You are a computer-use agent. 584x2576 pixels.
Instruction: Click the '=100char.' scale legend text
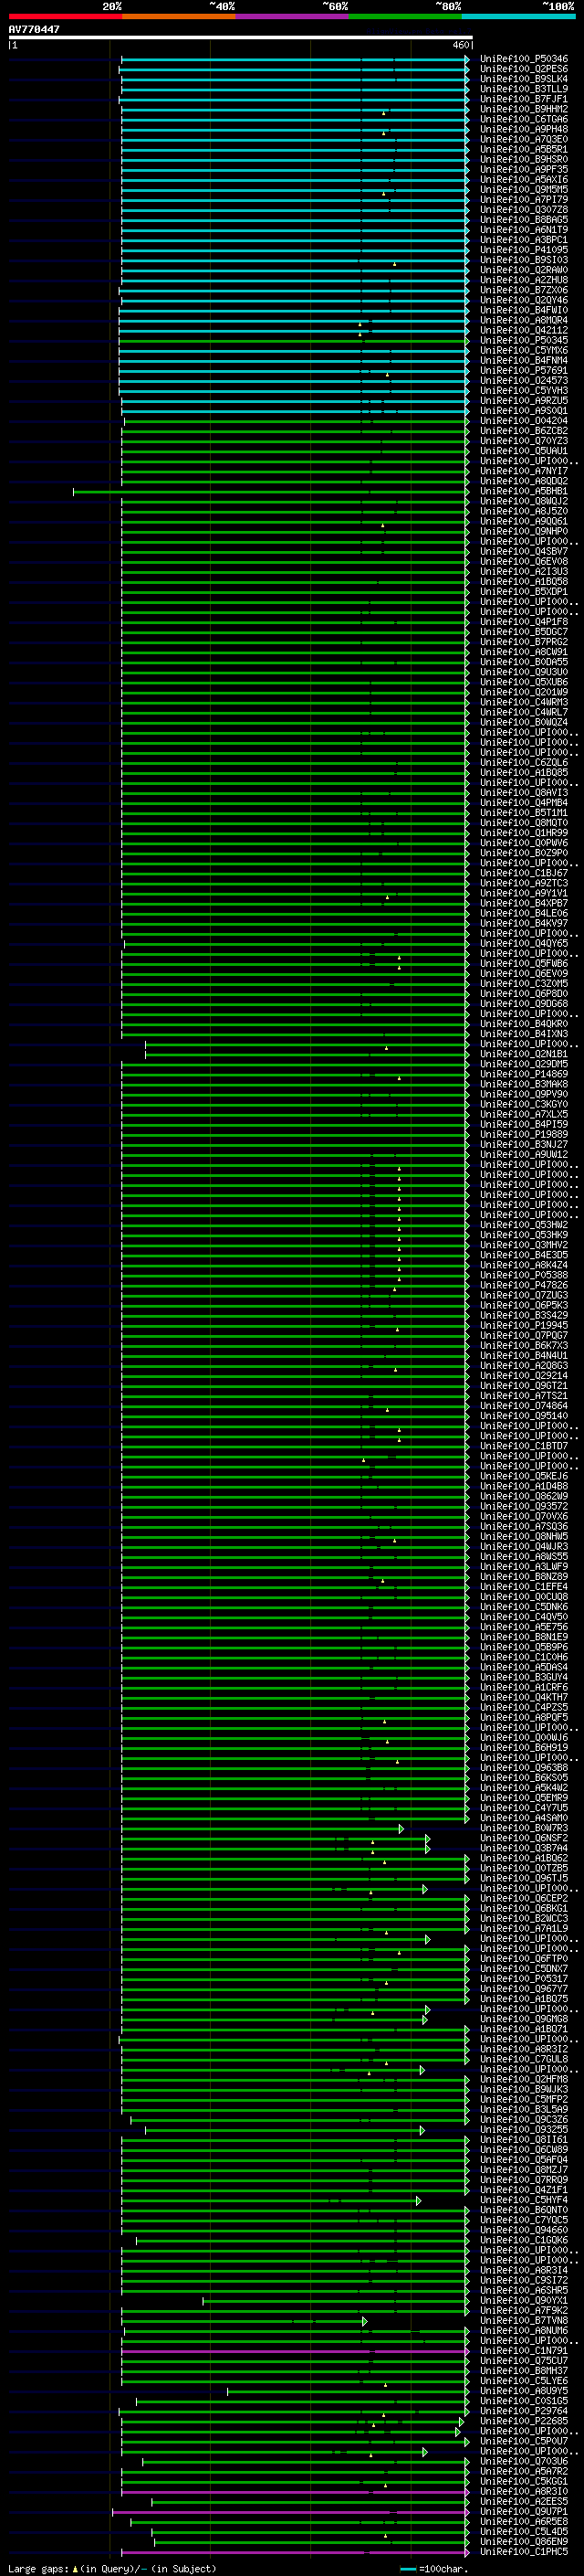[x=443, y=2568]
